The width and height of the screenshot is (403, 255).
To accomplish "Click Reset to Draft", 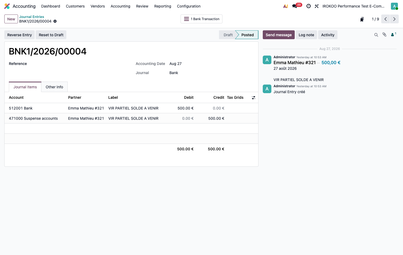I will 51,35.
